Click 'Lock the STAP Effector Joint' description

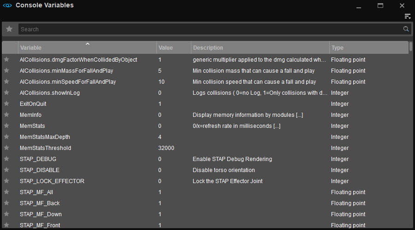pyautogui.click(x=228, y=181)
